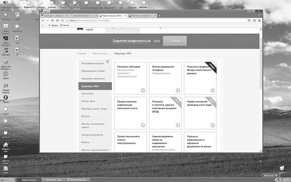Select Здоровье, медицина category

click(93, 79)
